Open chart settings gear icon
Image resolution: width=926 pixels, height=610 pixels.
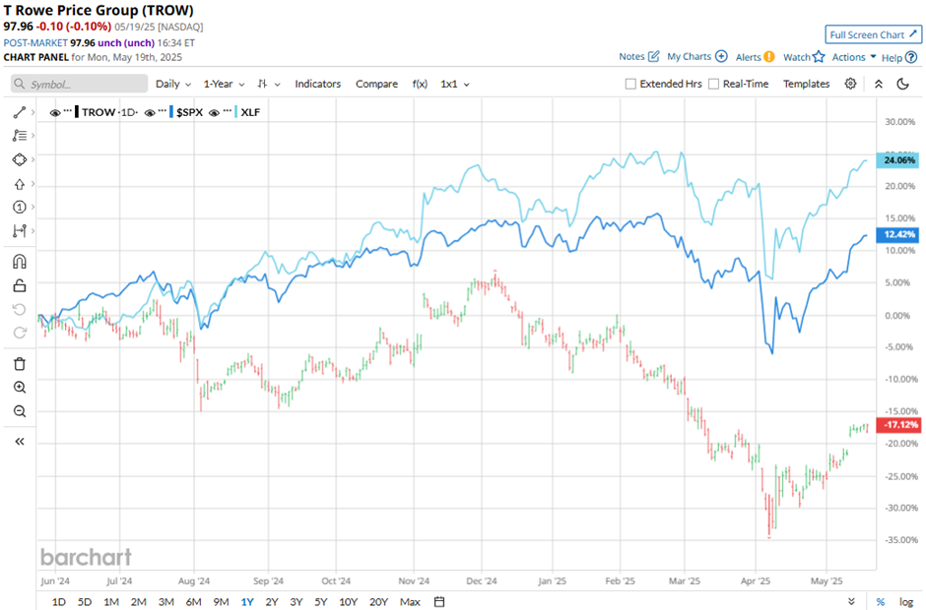click(x=850, y=84)
